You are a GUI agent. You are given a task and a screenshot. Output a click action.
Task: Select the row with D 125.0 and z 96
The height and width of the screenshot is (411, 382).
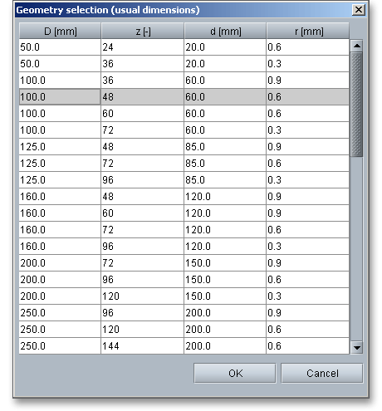point(184,180)
